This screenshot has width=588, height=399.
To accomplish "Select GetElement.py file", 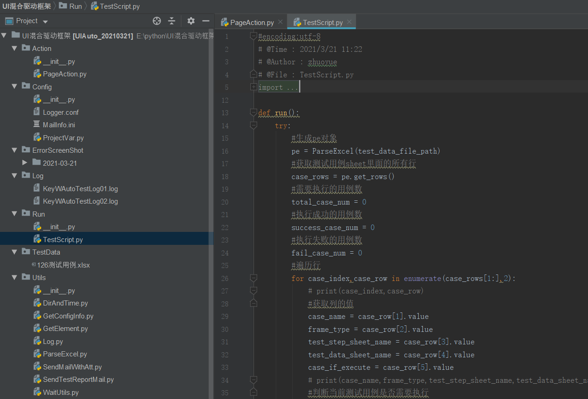I will [65, 329].
